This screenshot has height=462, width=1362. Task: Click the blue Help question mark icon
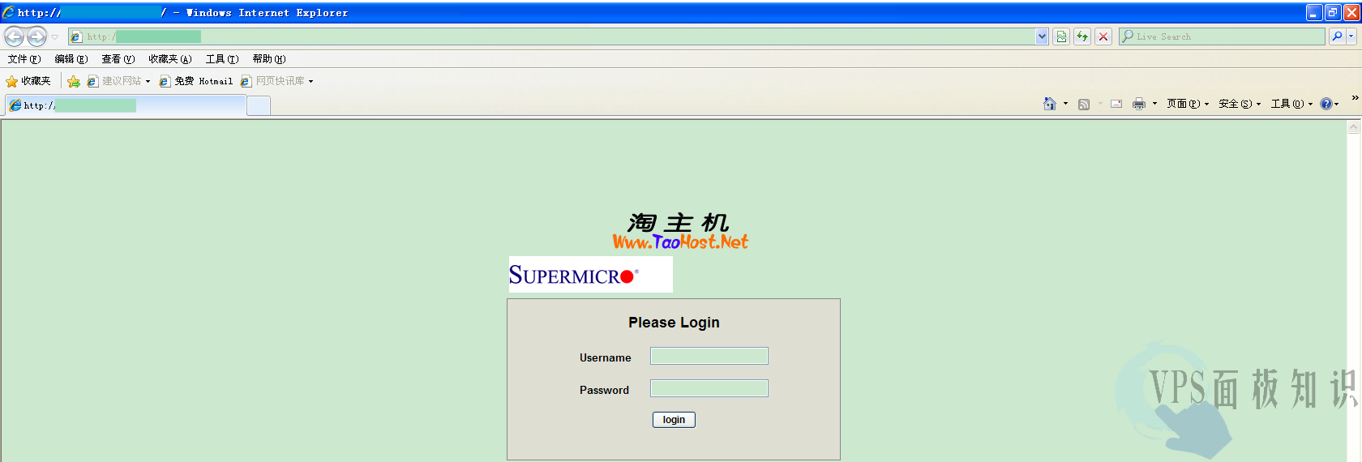[1326, 104]
